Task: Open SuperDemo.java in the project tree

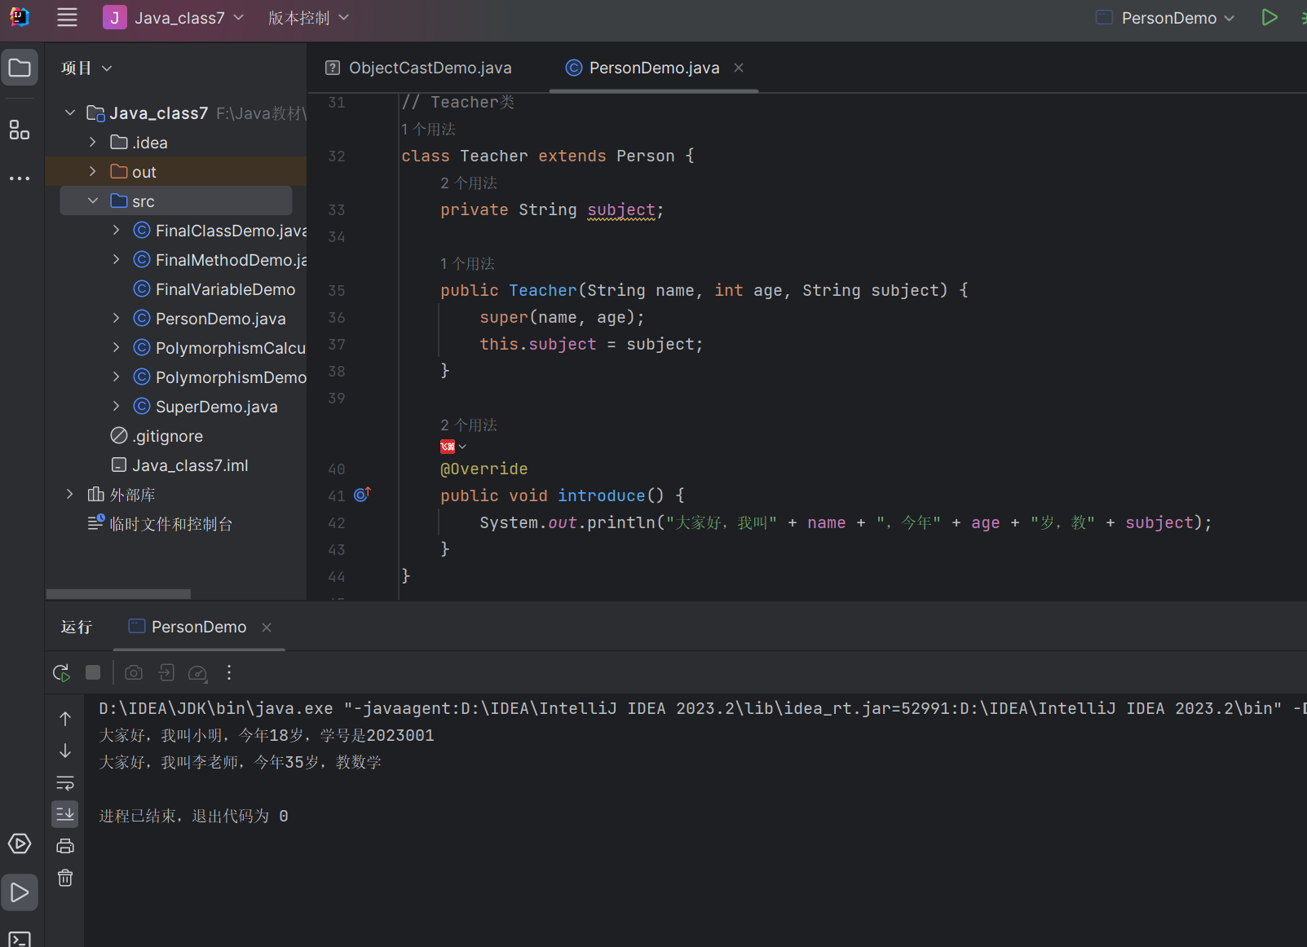Action: [x=216, y=407]
